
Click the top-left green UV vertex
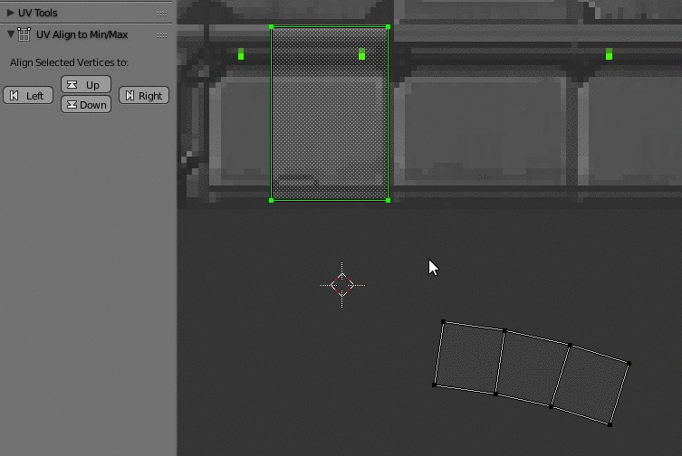point(272,27)
